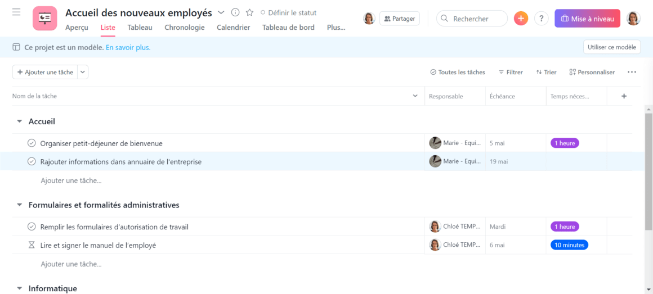Click the 'Utiliser ce modèle' button

click(611, 47)
